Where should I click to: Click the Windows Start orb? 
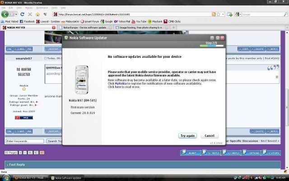[5, 177]
